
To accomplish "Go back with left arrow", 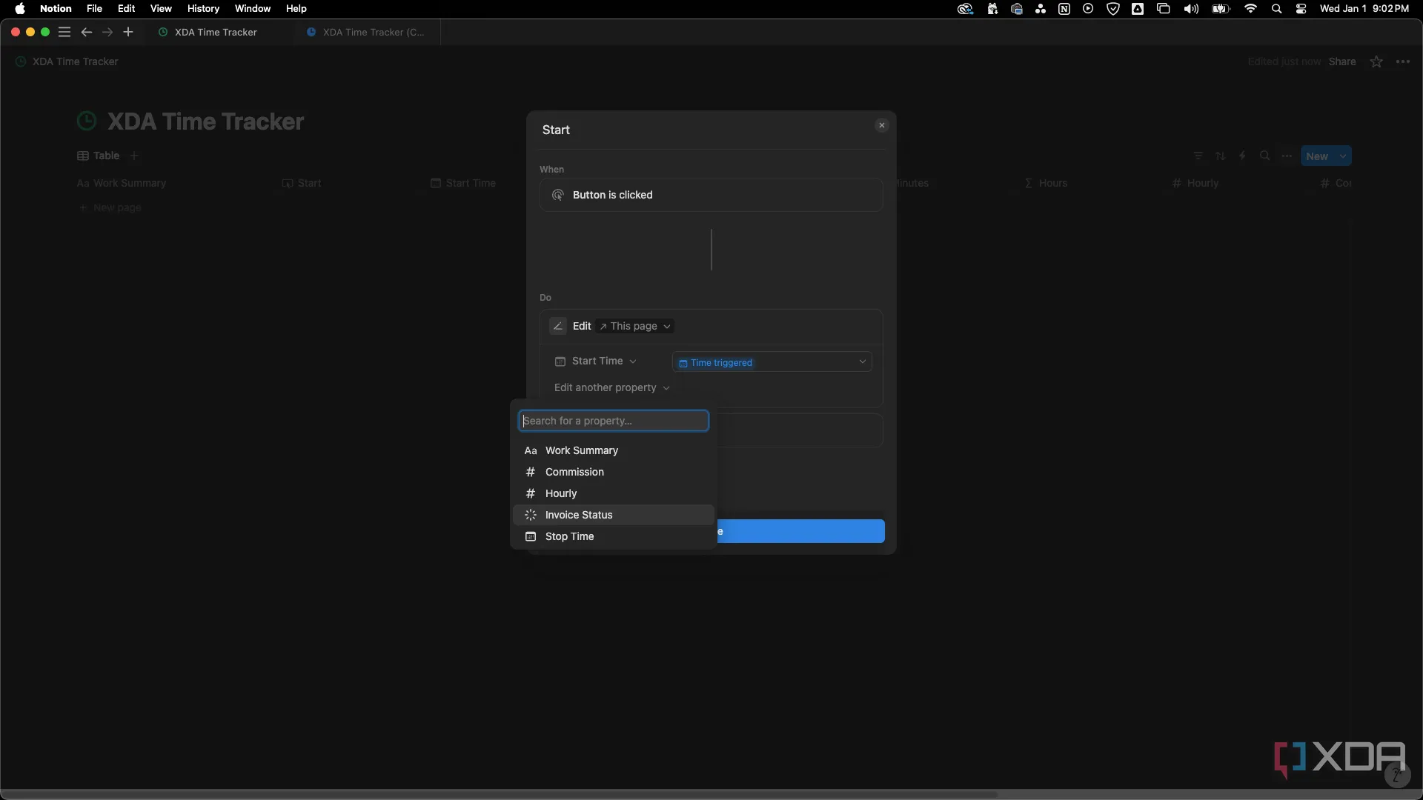I will (x=86, y=32).
